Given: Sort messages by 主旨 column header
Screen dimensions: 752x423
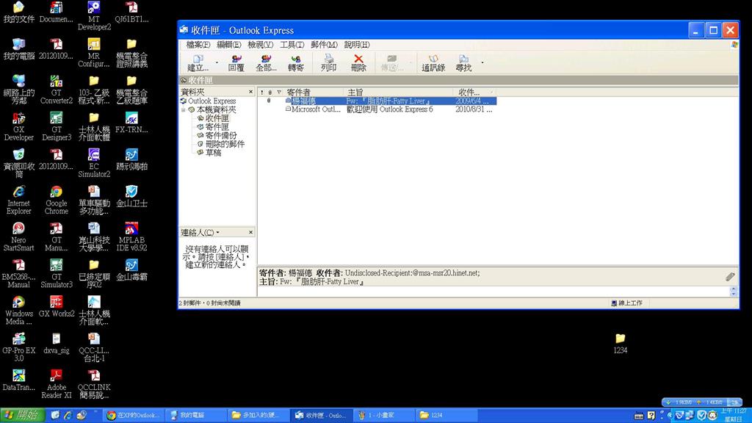Looking at the screenshot, I should [398, 92].
